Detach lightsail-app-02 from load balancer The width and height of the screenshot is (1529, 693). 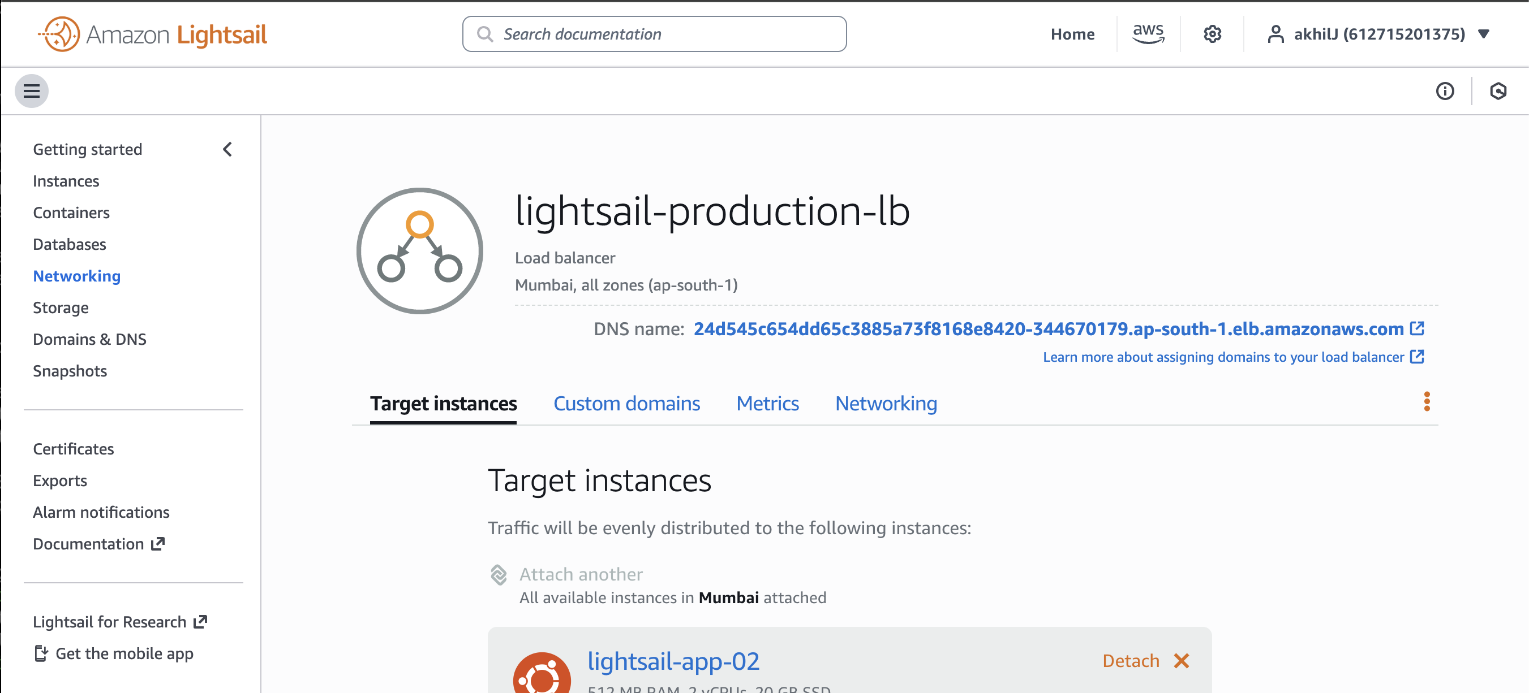(x=1131, y=660)
